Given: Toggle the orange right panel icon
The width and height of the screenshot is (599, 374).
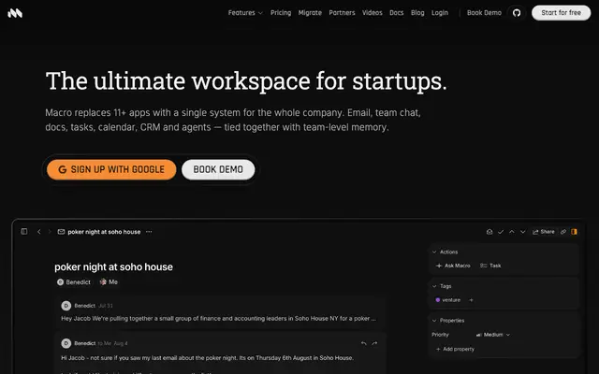Looking at the screenshot, I should point(574,232).
